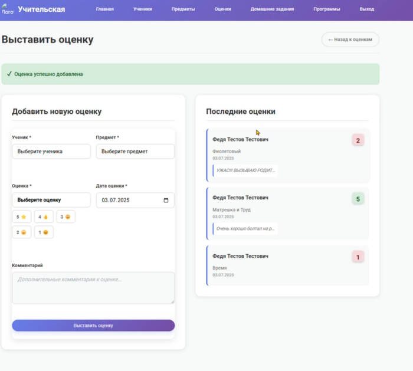The width and height of the screenshot is (413, 371).
Task: Click comment УЖАС!!! ВЫЗЫВАЮ РОДИТ...
Action: pyautogui.click(x=245, y=170)
